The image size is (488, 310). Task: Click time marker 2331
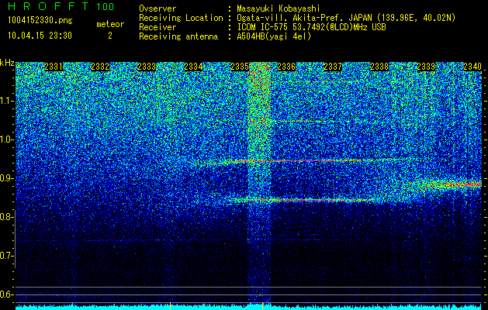(x=54, y=67)
